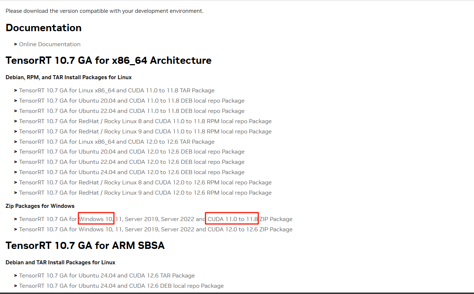Download Linux x86_64 CUDA 11.0 to 11.8 TAR Package

point(117,91)
